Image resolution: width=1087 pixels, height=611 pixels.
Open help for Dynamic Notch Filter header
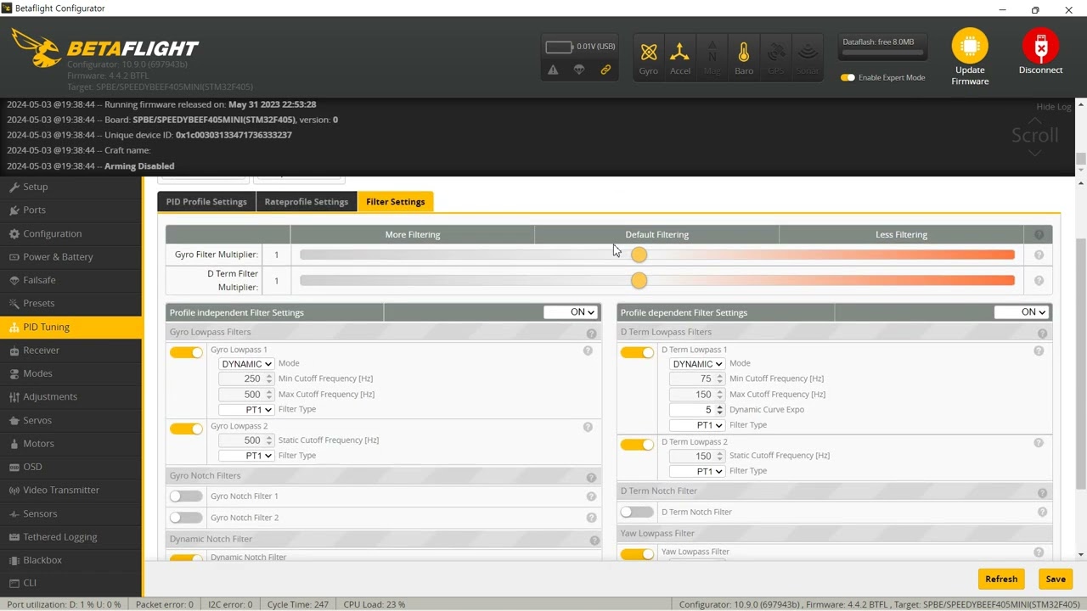(x=594, y=540)
